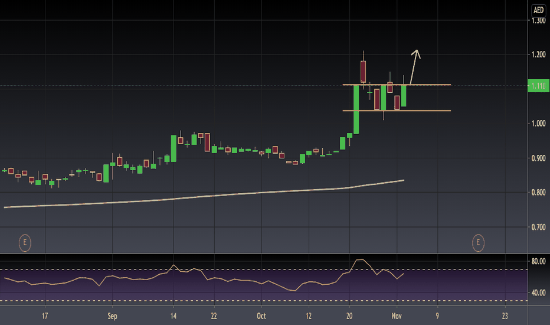Click the 1.110 current price label
550x325 pixels.
tap(538, 86)
